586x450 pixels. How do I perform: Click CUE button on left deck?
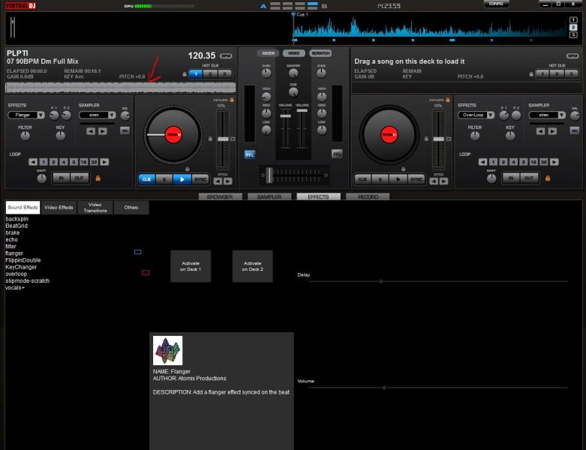[x=147, y=180]
